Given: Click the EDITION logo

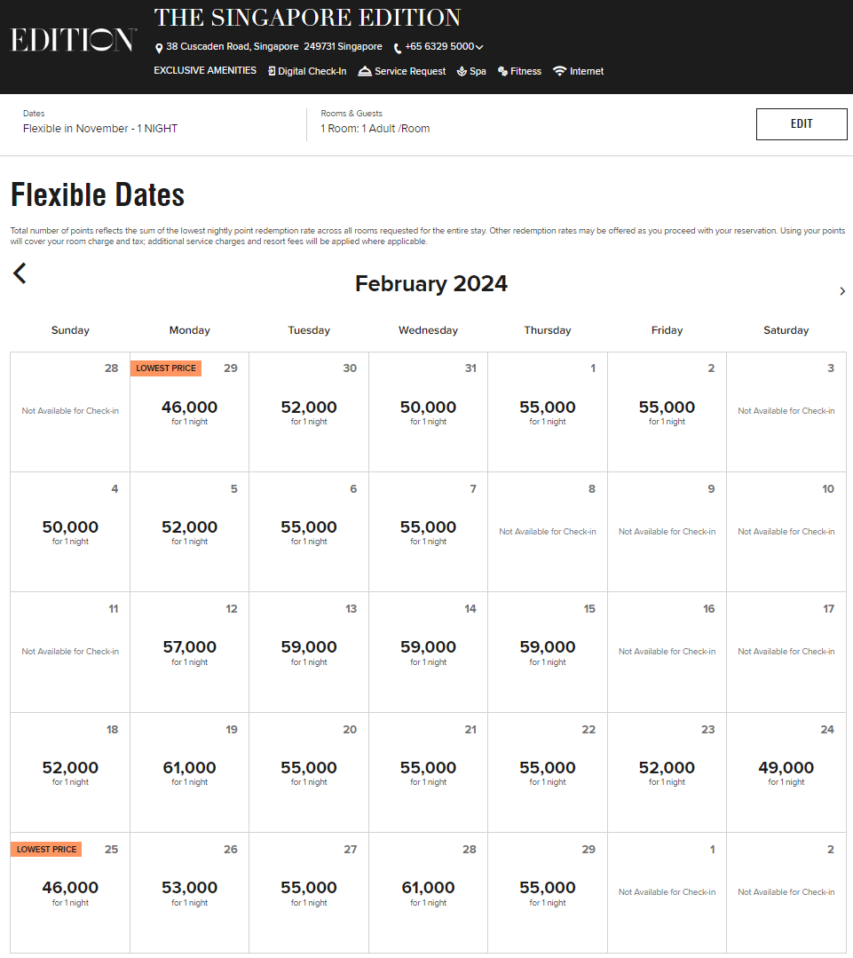Looking at the screenshot, I should [x=73, y=40].
